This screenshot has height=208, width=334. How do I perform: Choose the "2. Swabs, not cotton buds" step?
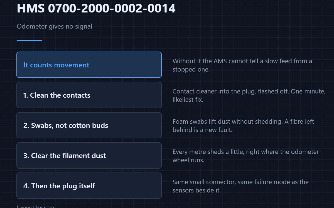(x=89, y=125)
